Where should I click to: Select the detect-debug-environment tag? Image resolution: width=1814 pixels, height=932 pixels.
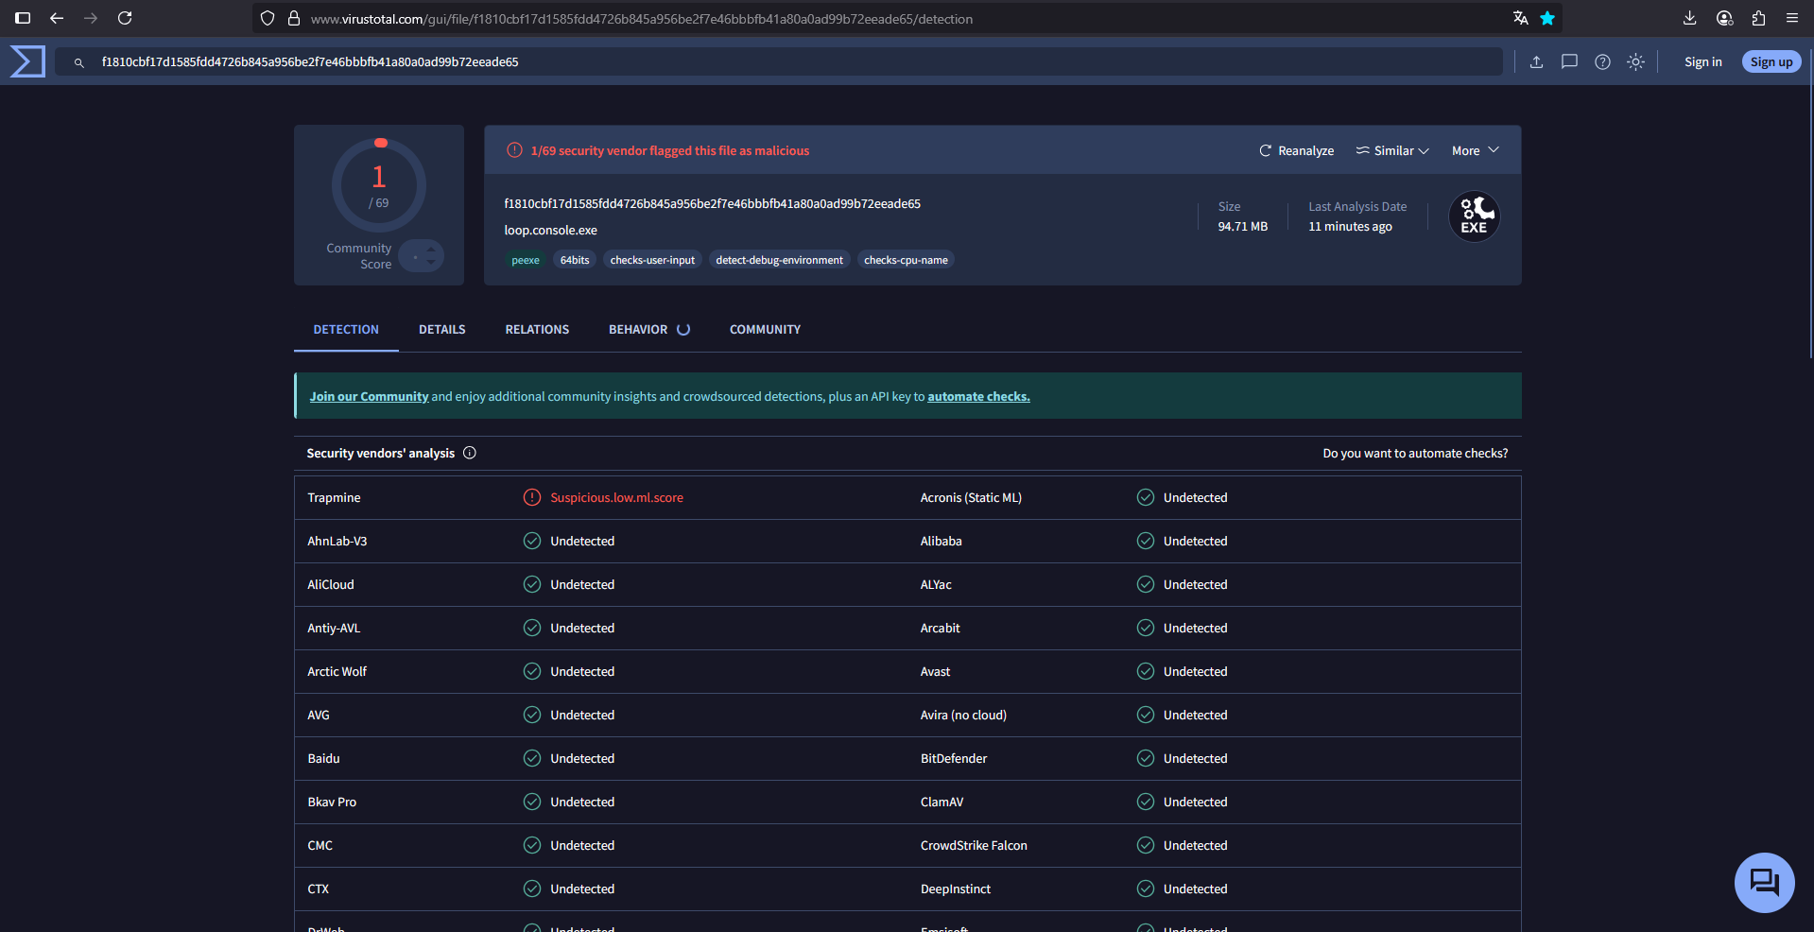(x=780, y=260)
